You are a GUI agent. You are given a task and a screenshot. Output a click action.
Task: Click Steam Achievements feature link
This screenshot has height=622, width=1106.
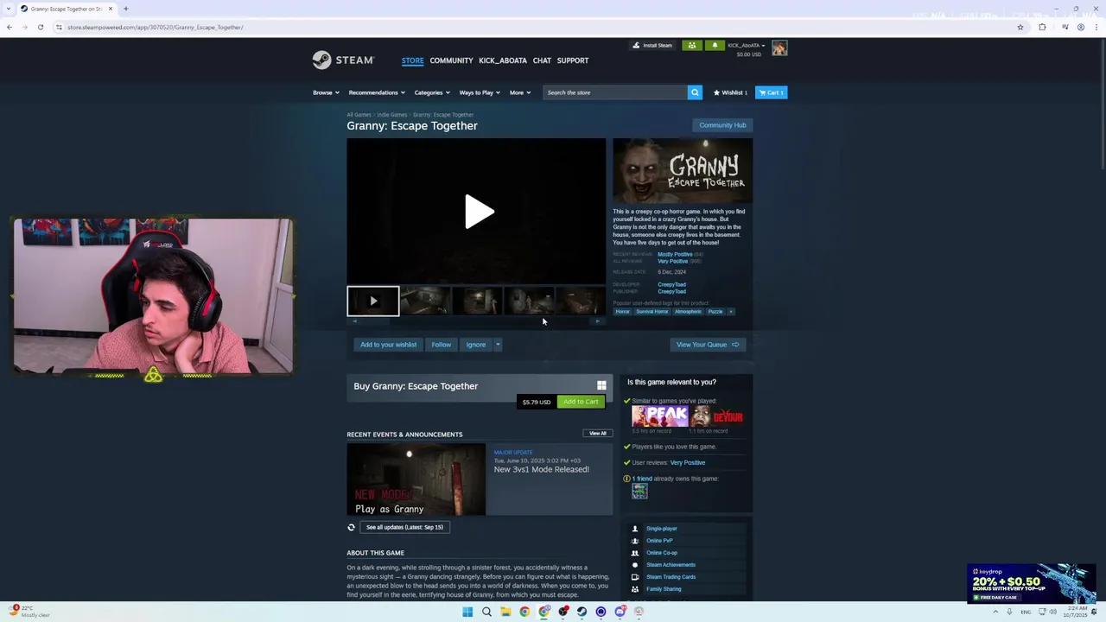671,565
